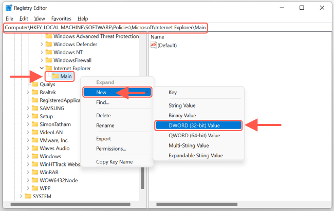Click the (Default) string value icon
Viewport: 334px width, 211px height.
coord(153,45)
